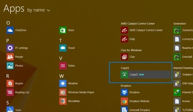Click the 'S' letter group header
Screen dimensions: 193x112
pos(8,103)
